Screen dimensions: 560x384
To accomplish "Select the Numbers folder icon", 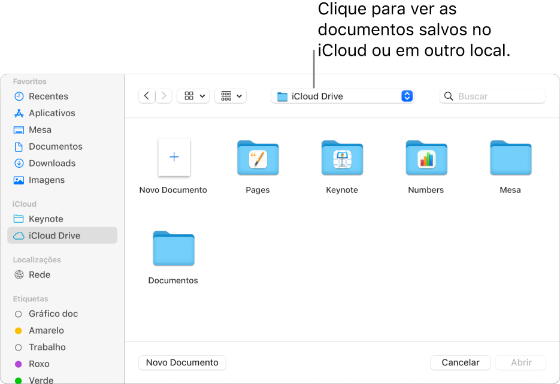I will (426, 158).
